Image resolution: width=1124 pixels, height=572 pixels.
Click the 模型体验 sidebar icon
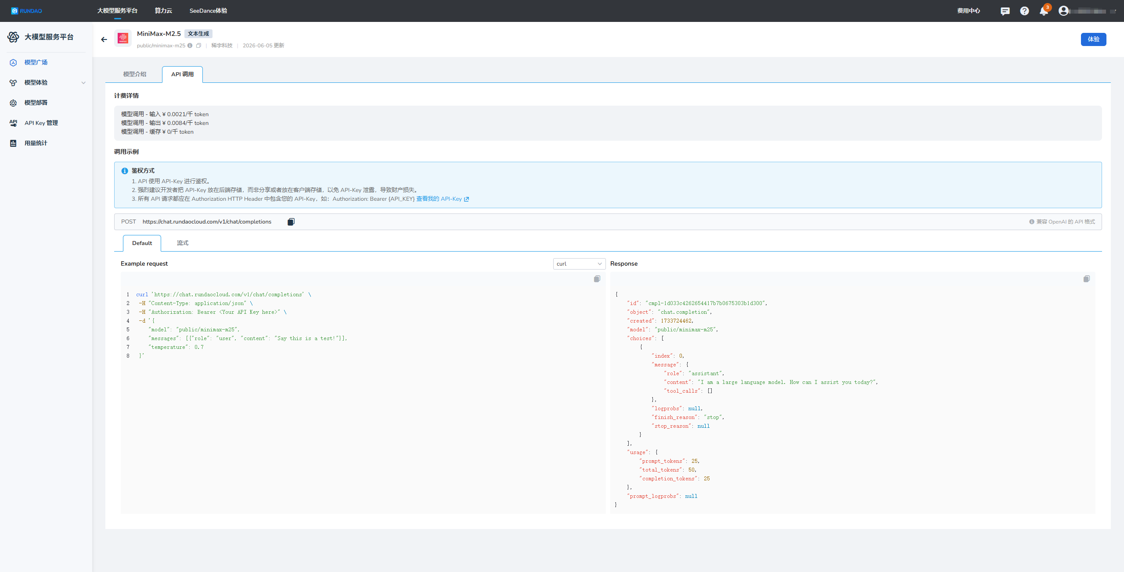click(x=13, y=82)
